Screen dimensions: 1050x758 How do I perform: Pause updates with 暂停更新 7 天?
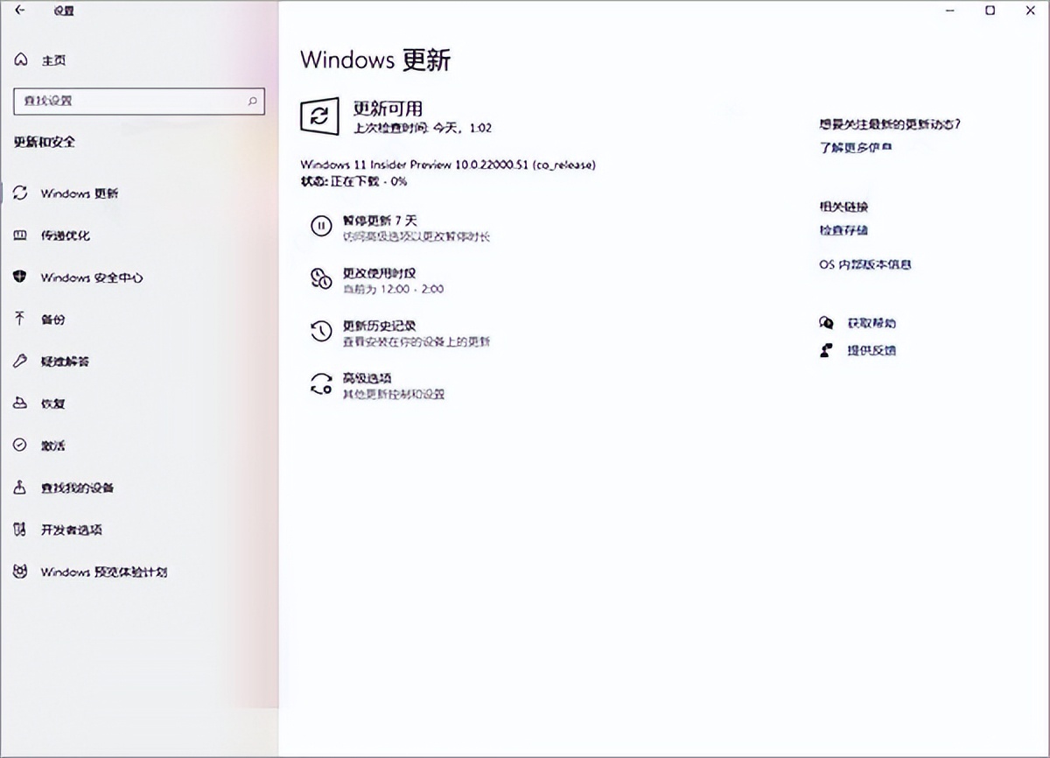point(378,221)
